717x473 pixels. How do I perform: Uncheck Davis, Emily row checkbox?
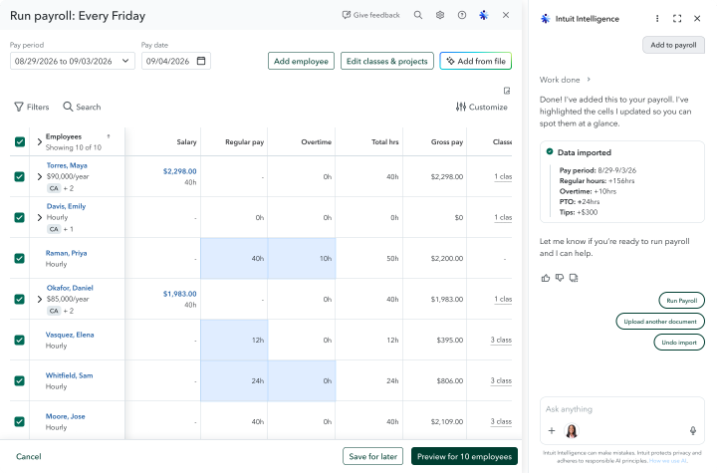click(x=20, y=217)
